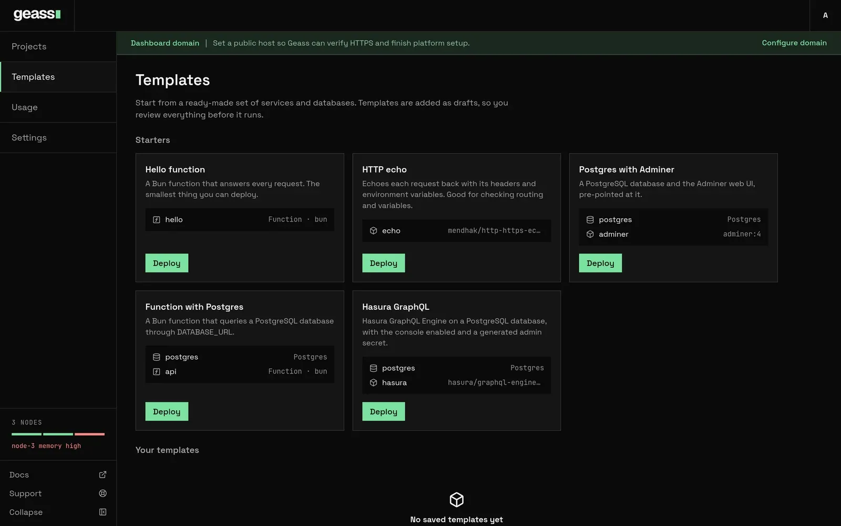Select Templates in the sidebar
841x526 pixels.
58,77
